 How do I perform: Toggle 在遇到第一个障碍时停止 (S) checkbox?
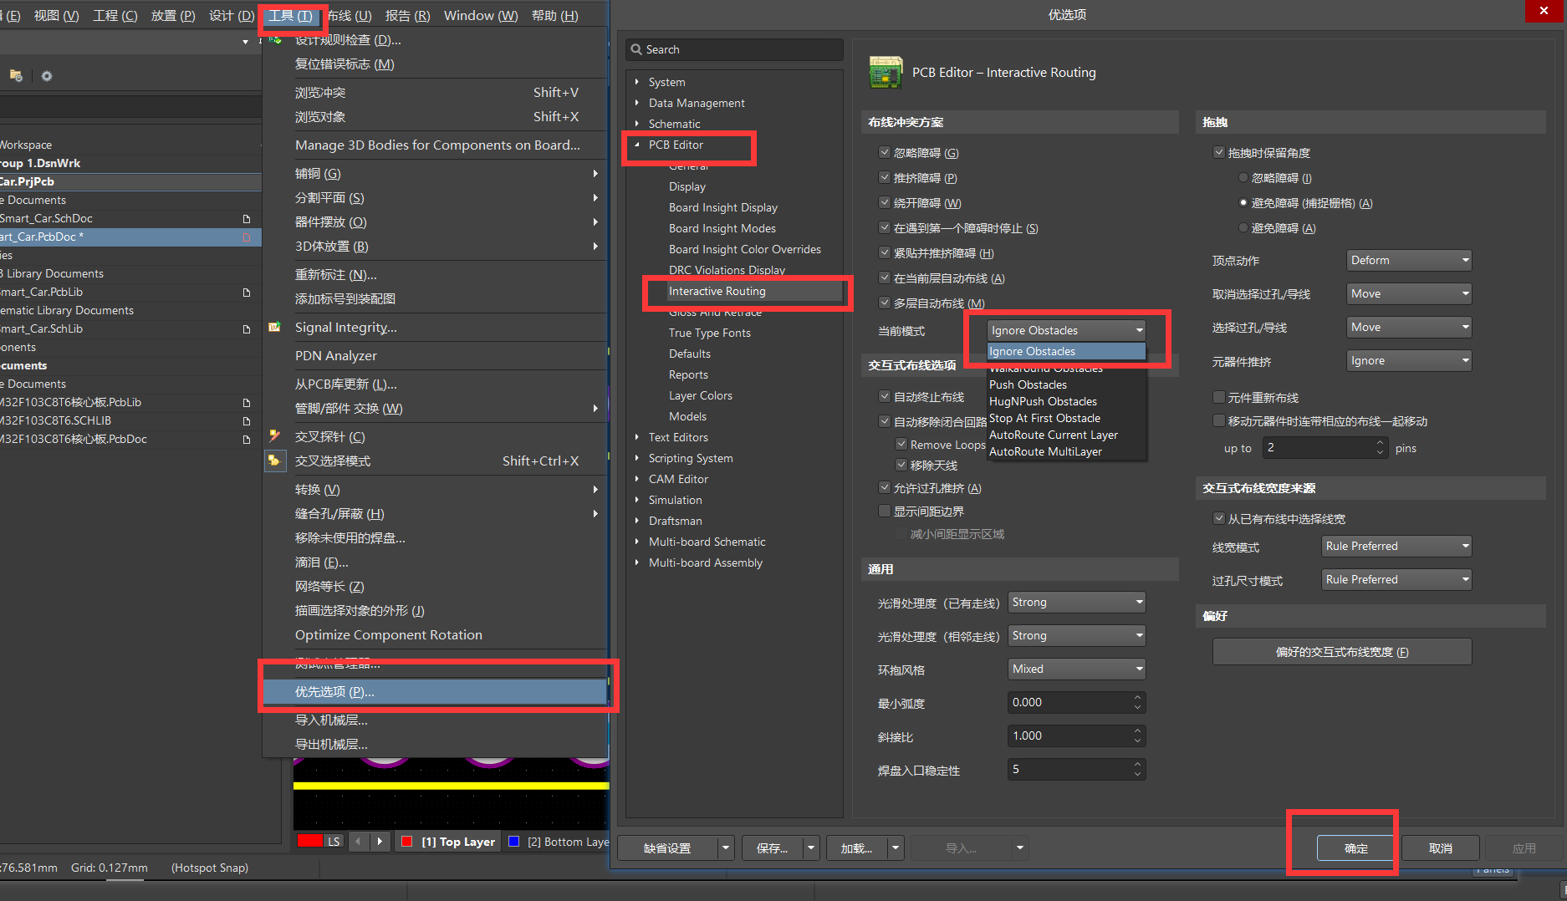(x=885, y=227)
